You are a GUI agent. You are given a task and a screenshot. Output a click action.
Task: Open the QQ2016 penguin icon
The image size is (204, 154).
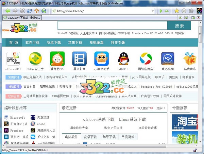[123, 59]
